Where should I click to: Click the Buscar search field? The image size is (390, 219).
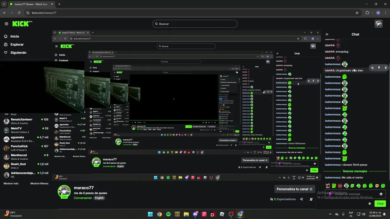click(x=195, y=24)
